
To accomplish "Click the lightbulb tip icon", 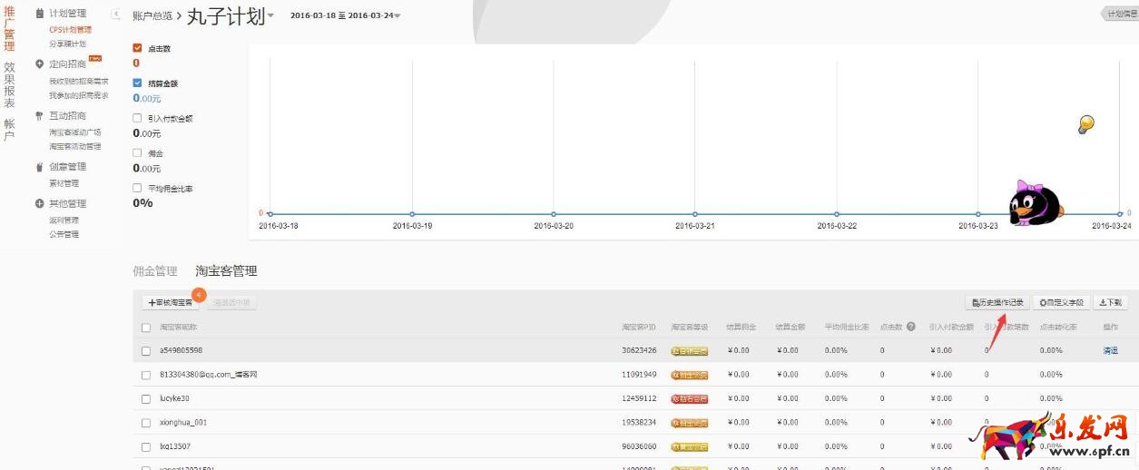I will click(x=1085, y=125).
